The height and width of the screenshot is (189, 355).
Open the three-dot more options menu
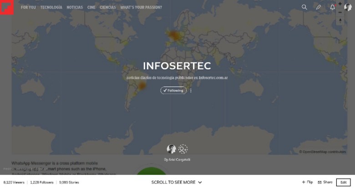pos(191,90)
